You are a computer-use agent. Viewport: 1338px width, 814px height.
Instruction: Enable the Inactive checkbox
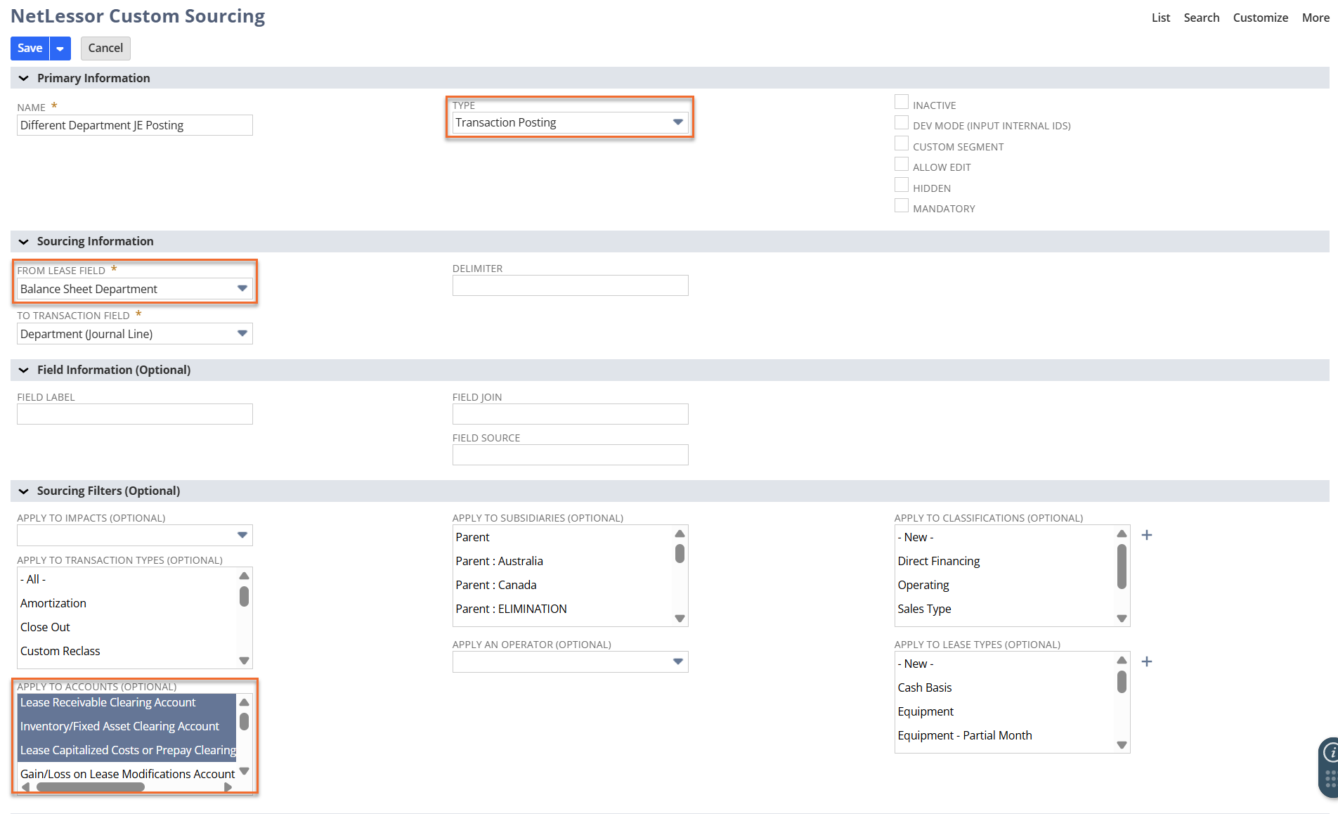[x=901, y=103]
